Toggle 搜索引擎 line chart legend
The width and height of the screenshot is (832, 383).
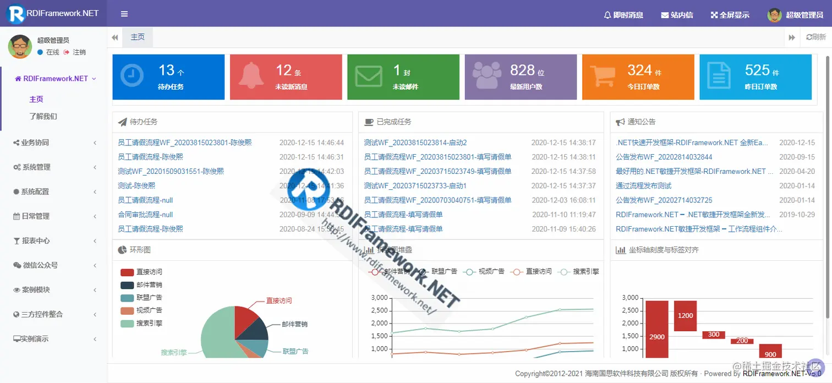point(579,272)
